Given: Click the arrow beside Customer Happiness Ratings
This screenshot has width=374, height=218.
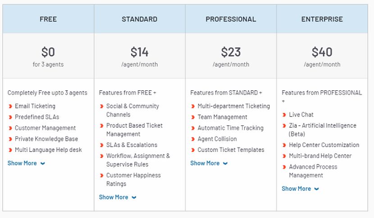Looking at the screenshot, I should pos(101,176).
